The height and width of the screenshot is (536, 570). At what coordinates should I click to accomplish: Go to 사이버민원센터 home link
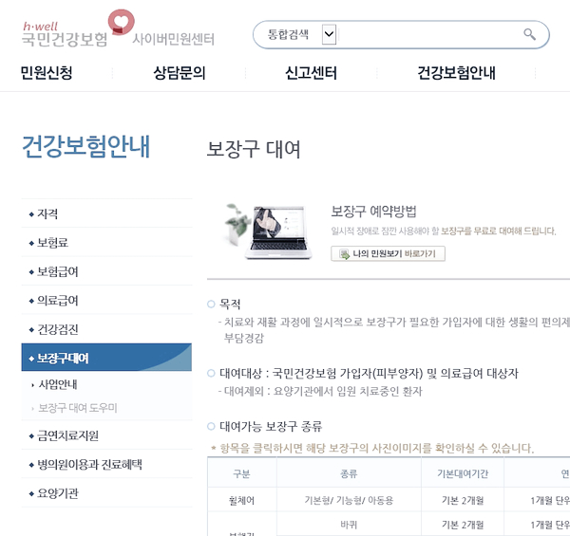click(x=174, y=39)
